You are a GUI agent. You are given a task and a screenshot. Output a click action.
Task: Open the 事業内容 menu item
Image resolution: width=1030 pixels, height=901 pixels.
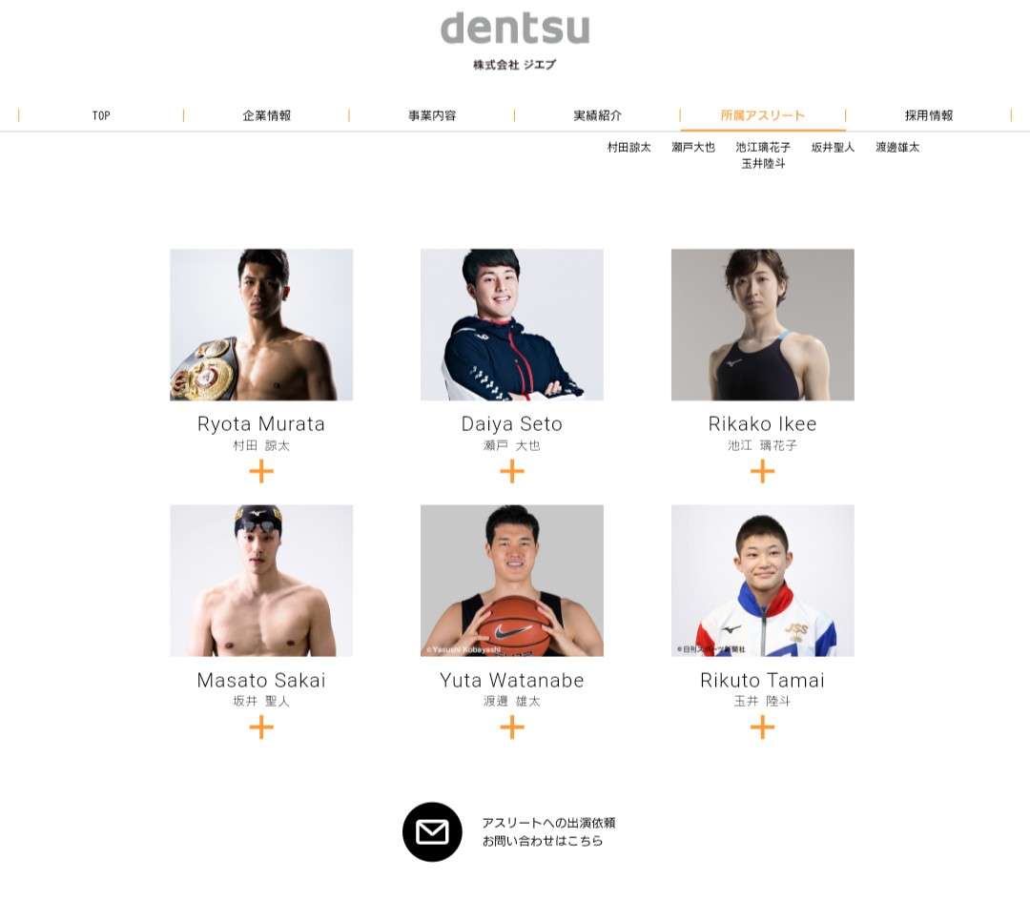(432, 115)
